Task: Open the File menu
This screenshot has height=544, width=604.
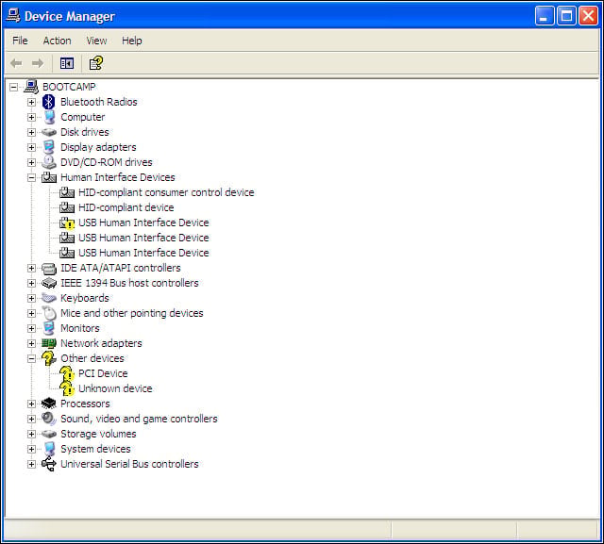Action: 20,41
